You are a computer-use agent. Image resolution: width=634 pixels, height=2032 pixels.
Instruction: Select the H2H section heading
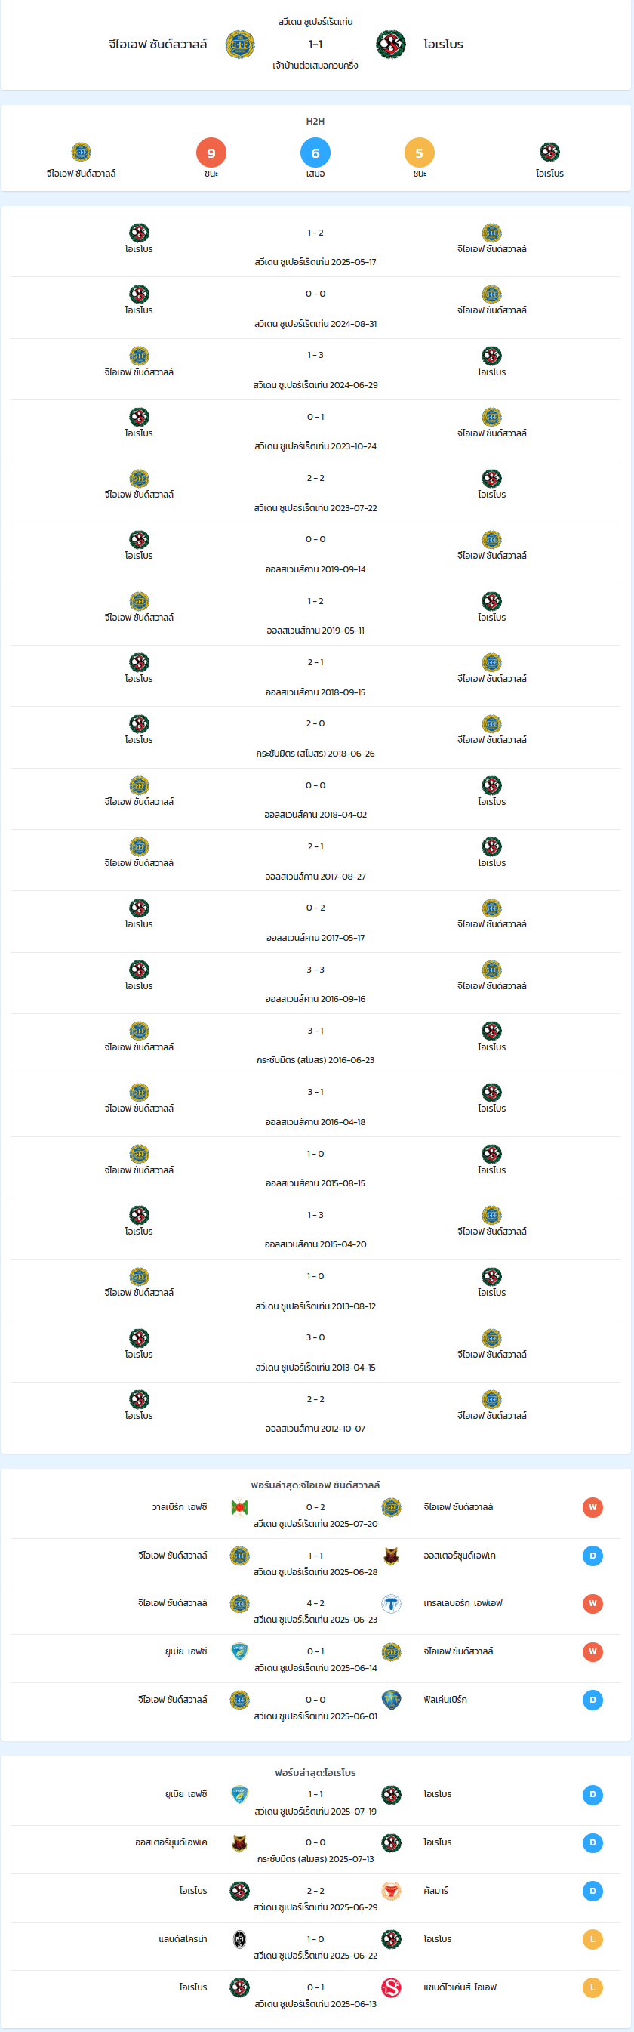pyautogui.click(x=315, y=121)
